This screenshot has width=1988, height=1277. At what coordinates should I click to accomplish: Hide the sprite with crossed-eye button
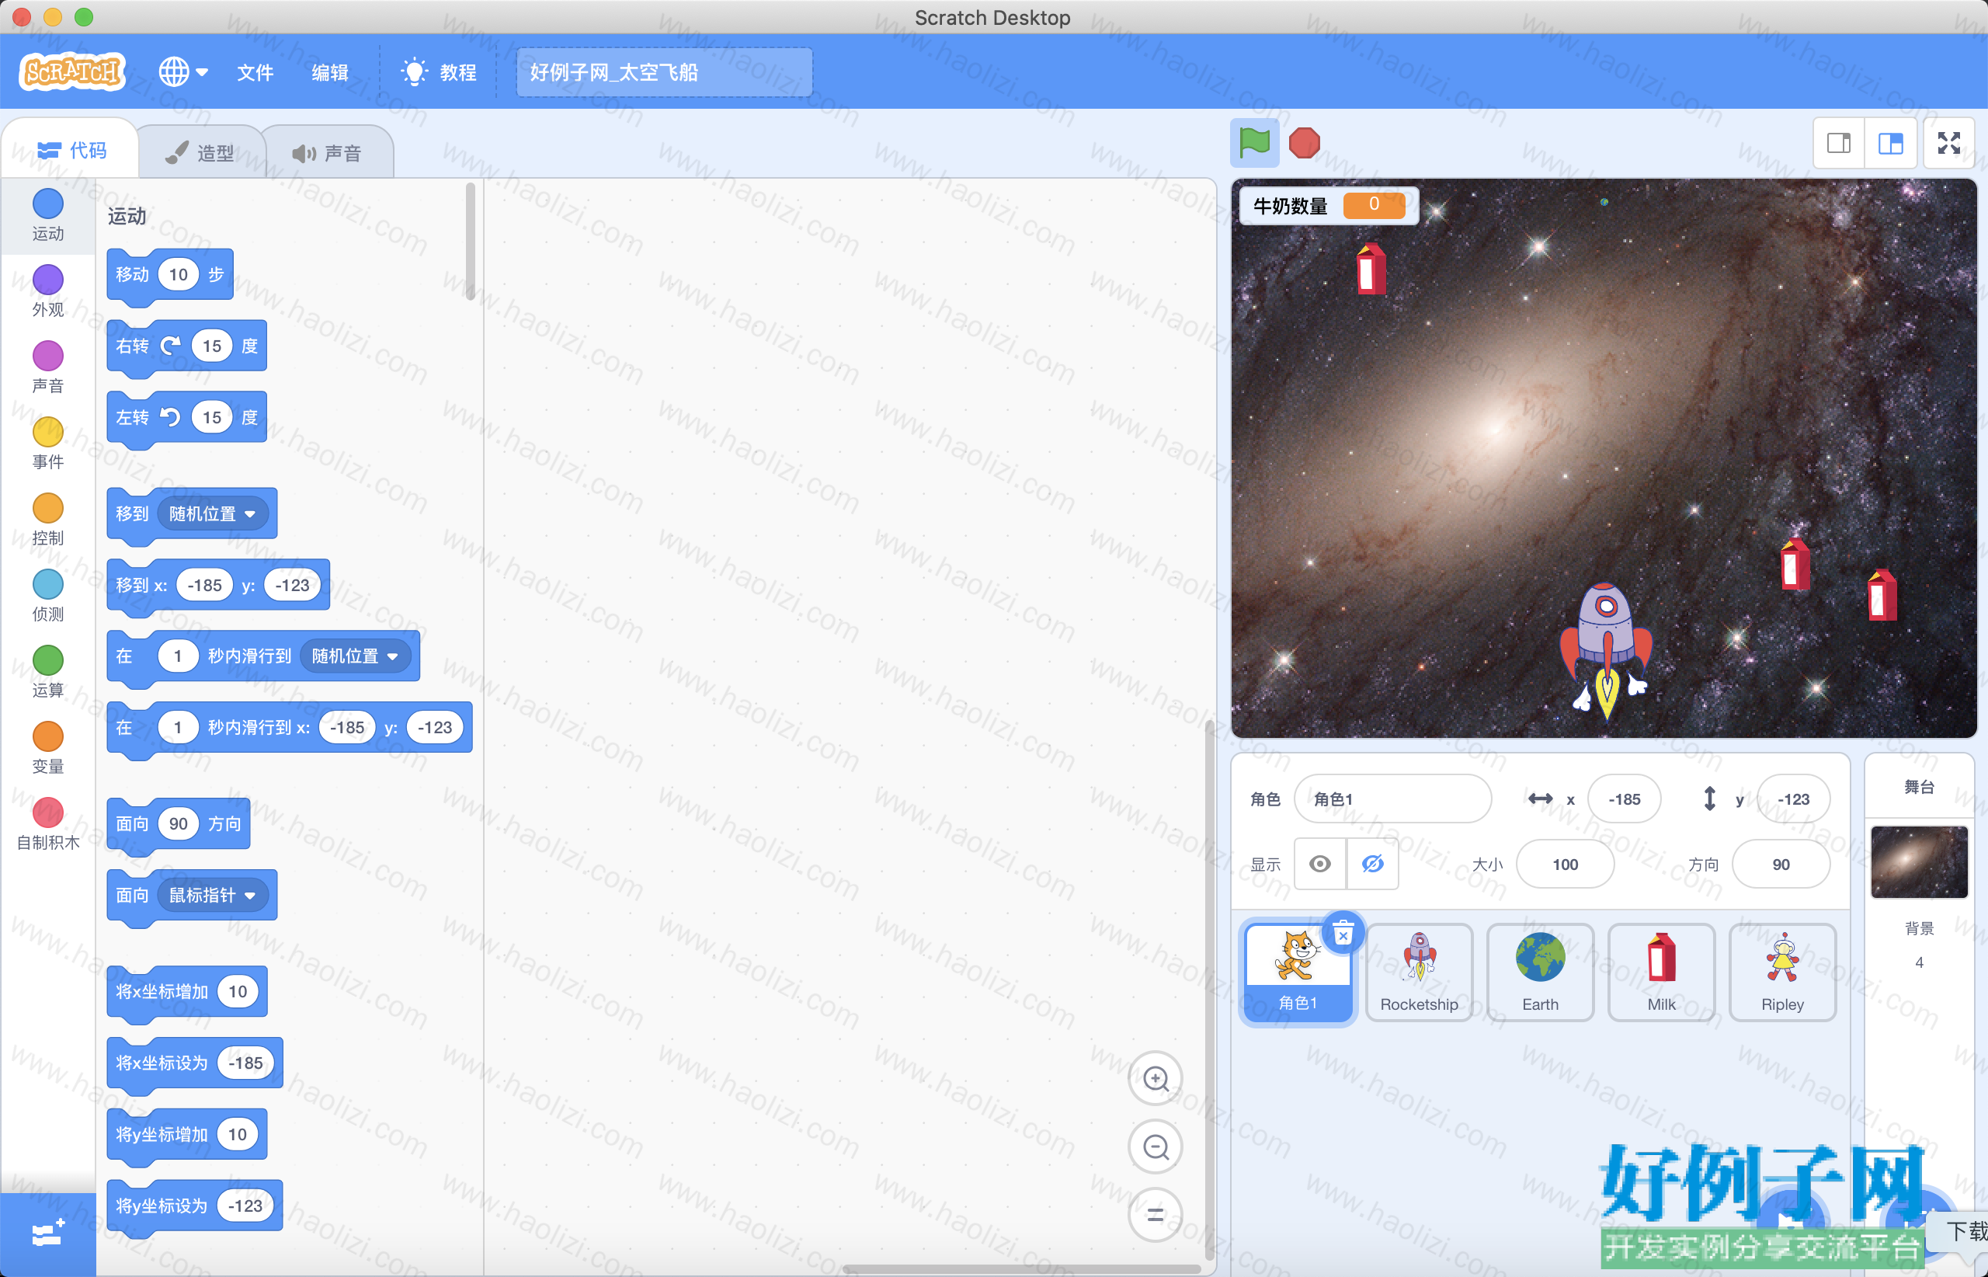1373,864
